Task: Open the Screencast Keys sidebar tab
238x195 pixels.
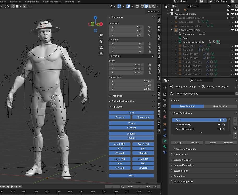Action: [159, 71]
